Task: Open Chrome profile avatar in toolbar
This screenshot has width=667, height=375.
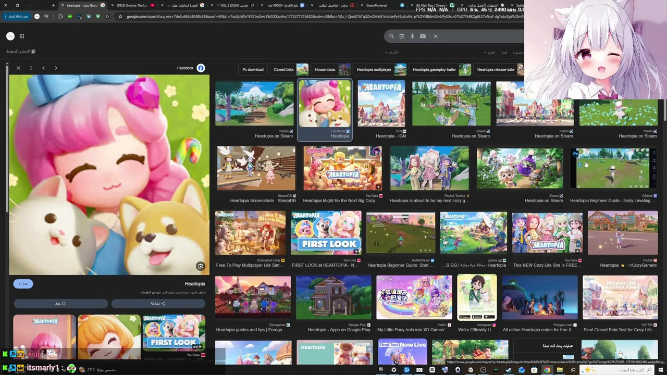Action: click(x=37, y=16)
